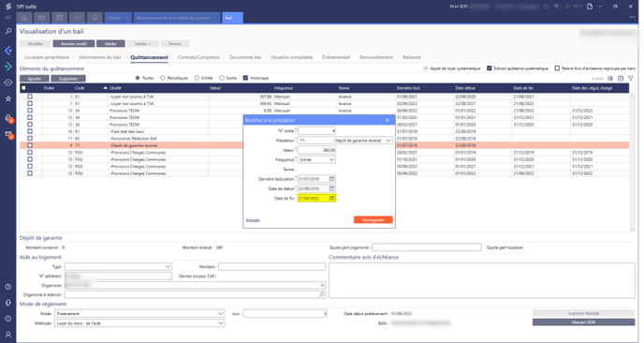
Task: Open calendar picker for Date de début
Action: click(332, 188)
